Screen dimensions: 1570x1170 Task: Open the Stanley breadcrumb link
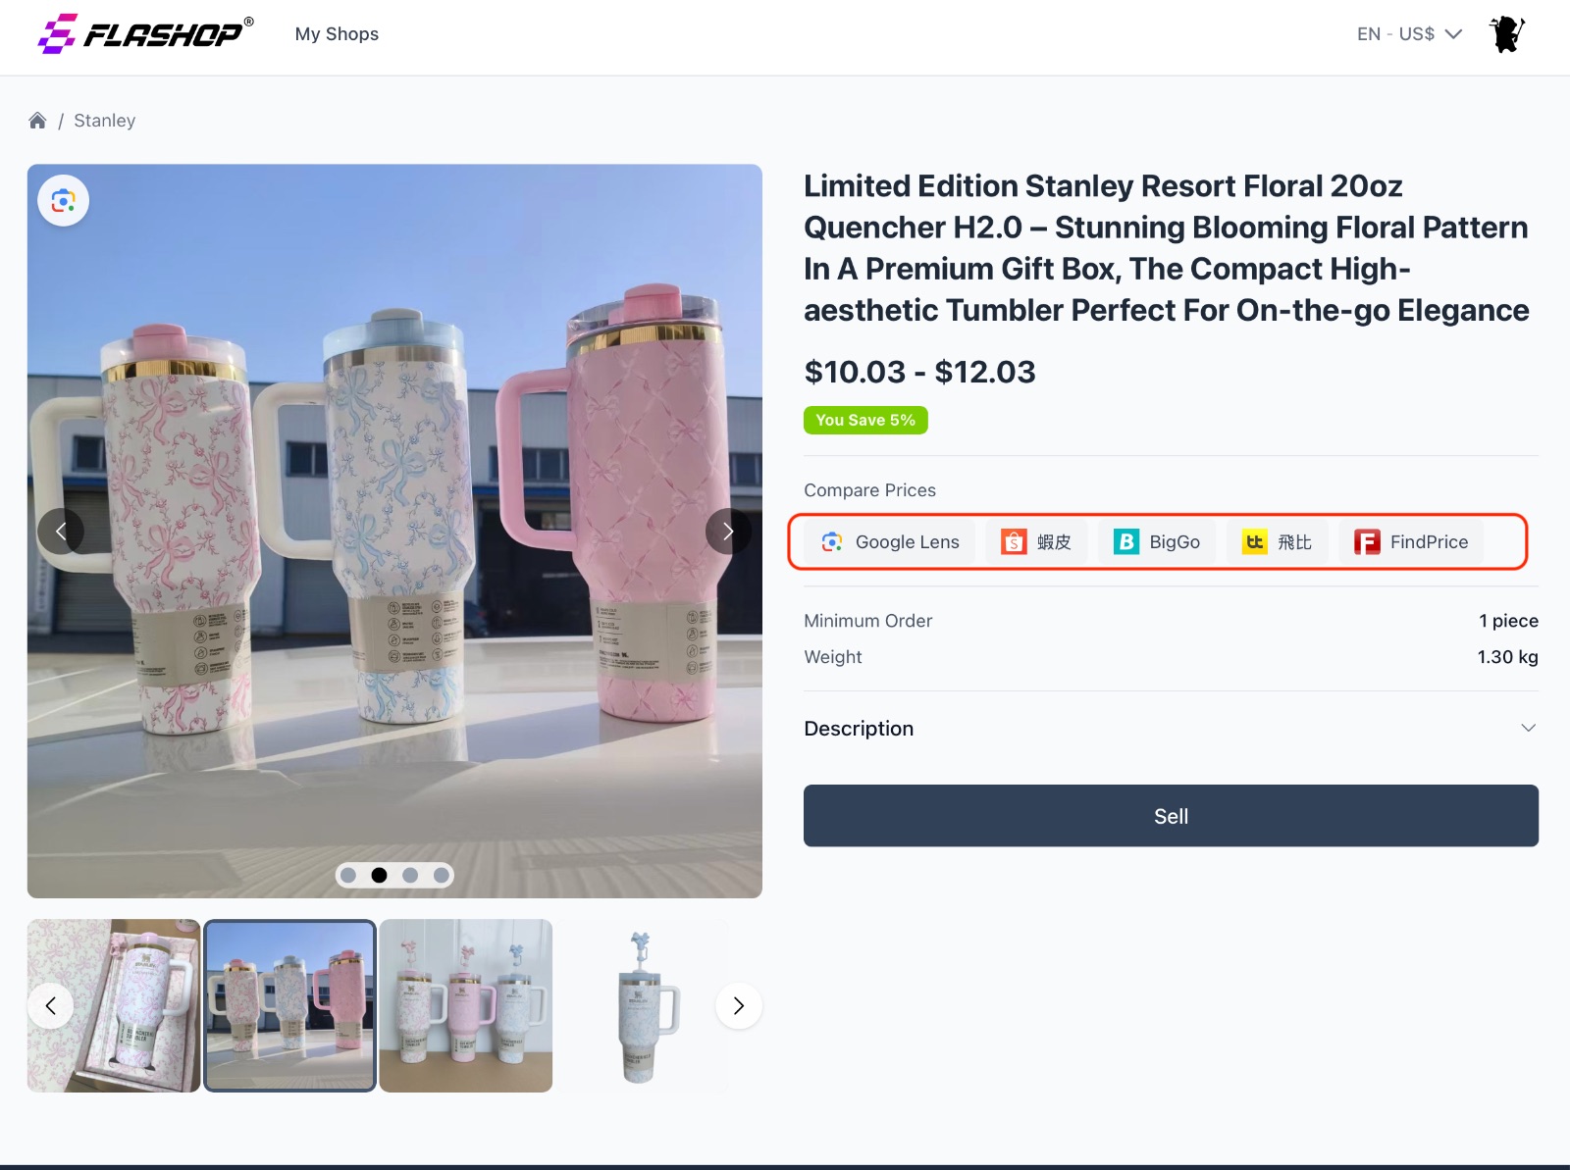104,121
